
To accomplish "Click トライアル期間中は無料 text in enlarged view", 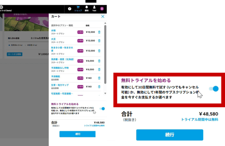I will pyautogui.click(x=200, y=120).
